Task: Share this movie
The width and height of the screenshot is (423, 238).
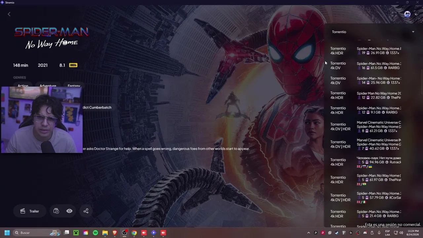Action: (86, 211)
